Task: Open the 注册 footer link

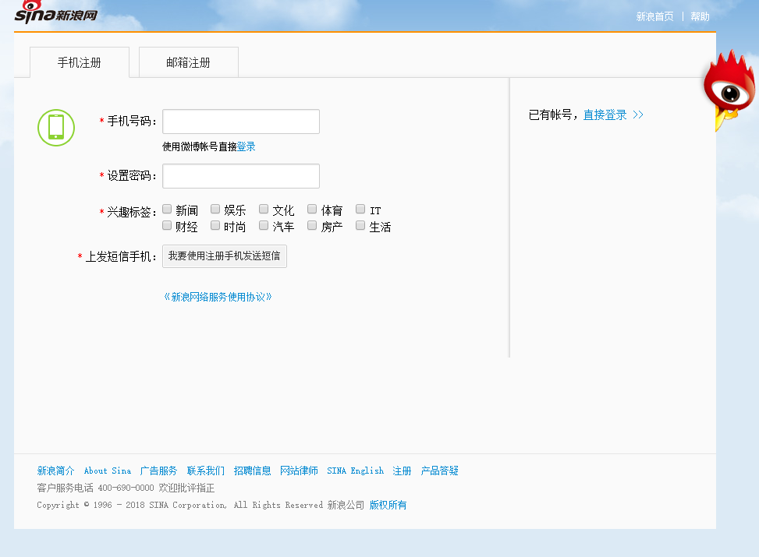Action: (402, 471)
